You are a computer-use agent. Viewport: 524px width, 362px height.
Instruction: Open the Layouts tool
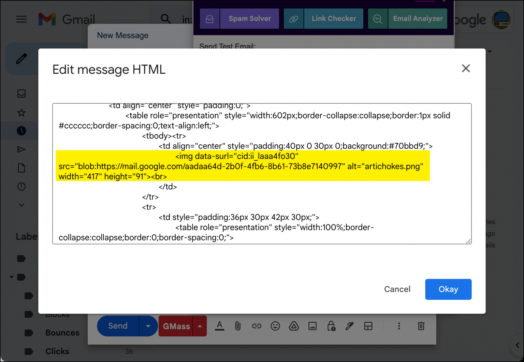pos(368,326)
